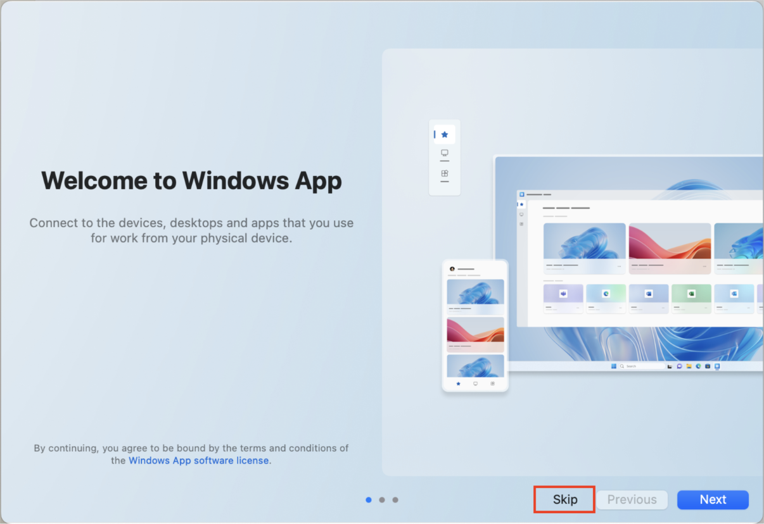Click the green Excel app icon tile
Viewport: 764px width, 524px height.
(x=691, y=294)
